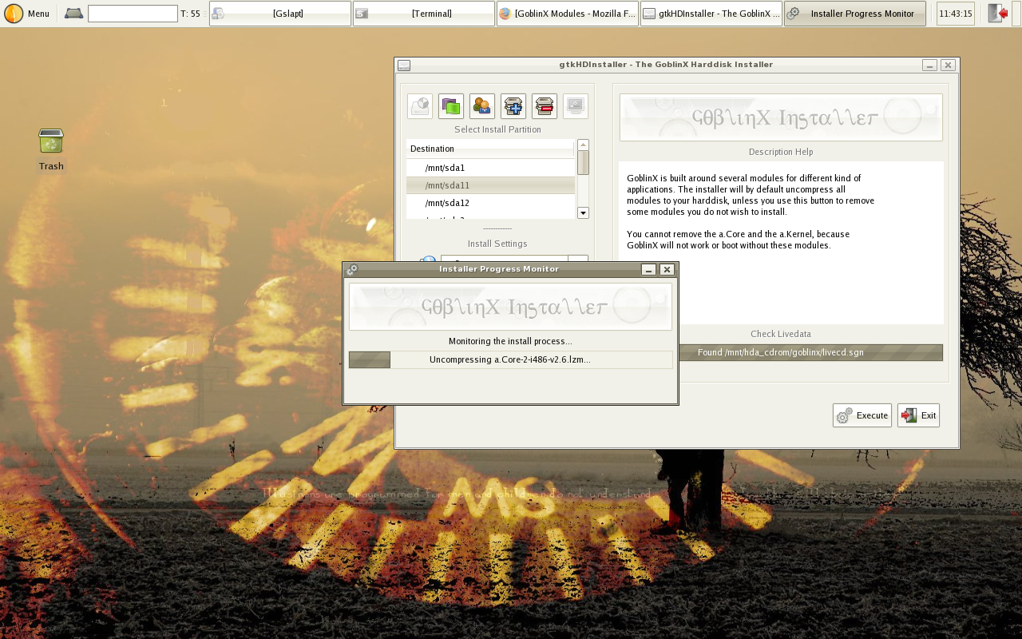Minimize the gtkHDInstaller window
This screenshot has height=639, width=1022.
[929, 65]
